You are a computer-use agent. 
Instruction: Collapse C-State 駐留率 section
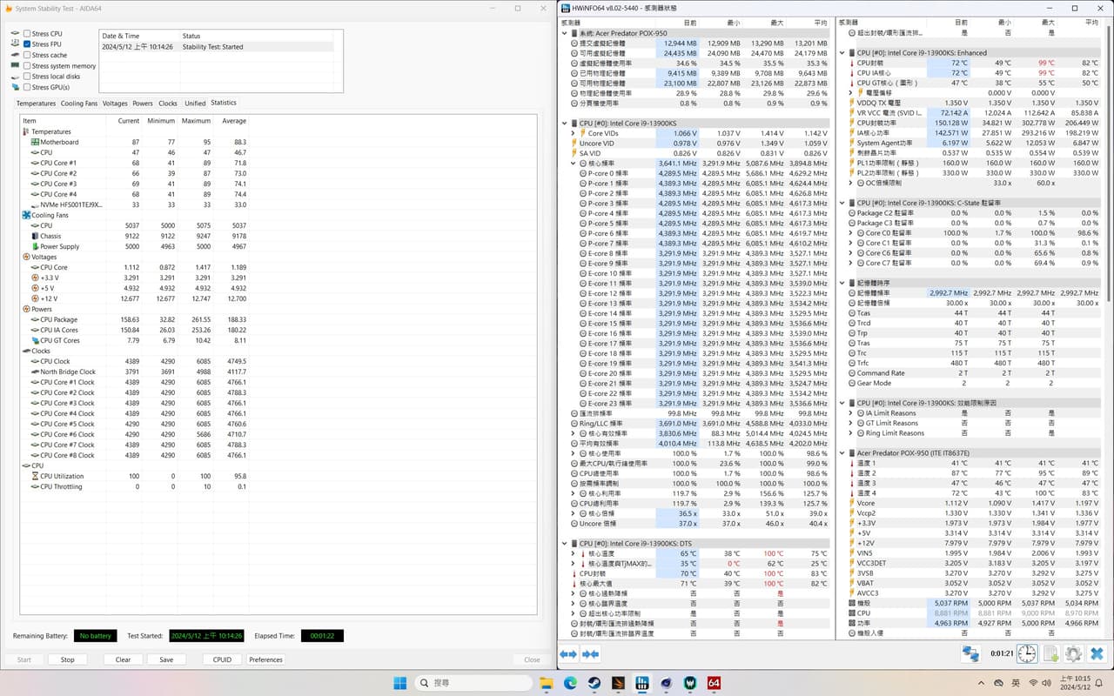point(842,203)
